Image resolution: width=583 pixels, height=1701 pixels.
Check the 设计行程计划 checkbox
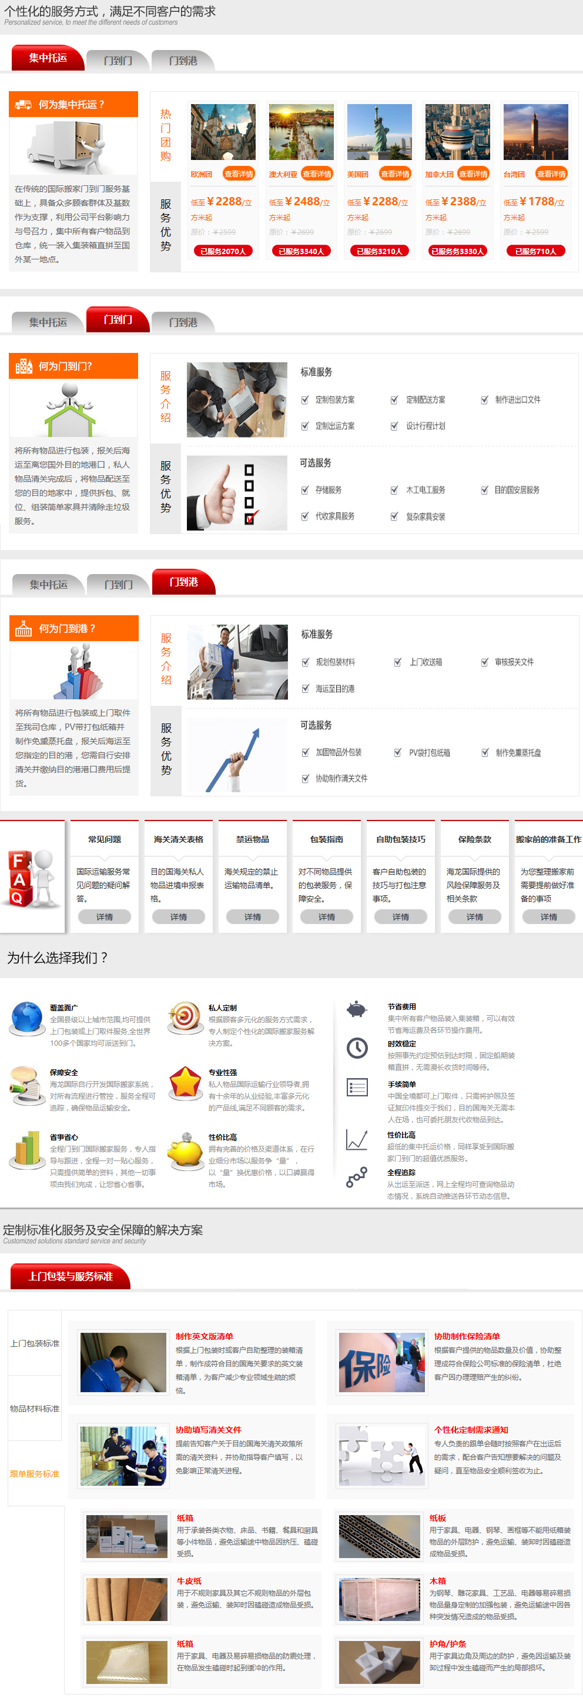tap(394, 426)
